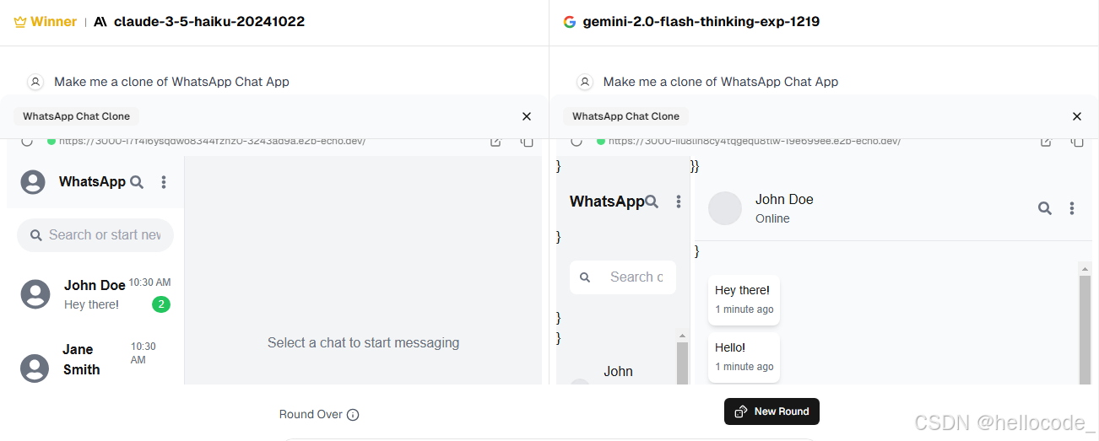Click the green unread badge showing 2

pyautogui.click(x=161, y=304)
